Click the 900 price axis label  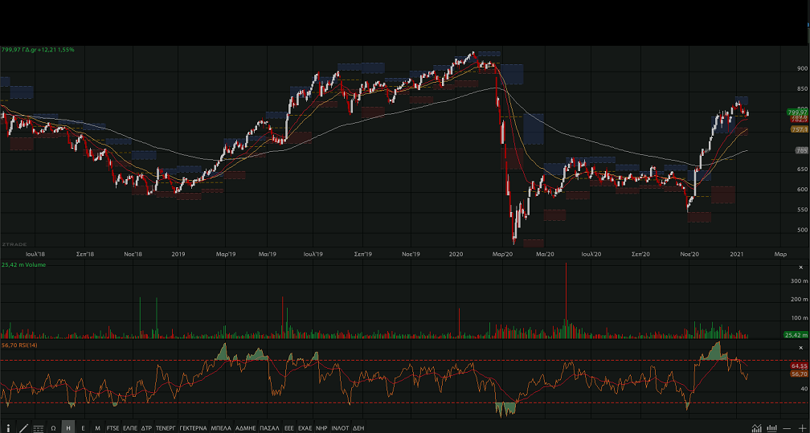pyautogui.click(x=802, y=69)
